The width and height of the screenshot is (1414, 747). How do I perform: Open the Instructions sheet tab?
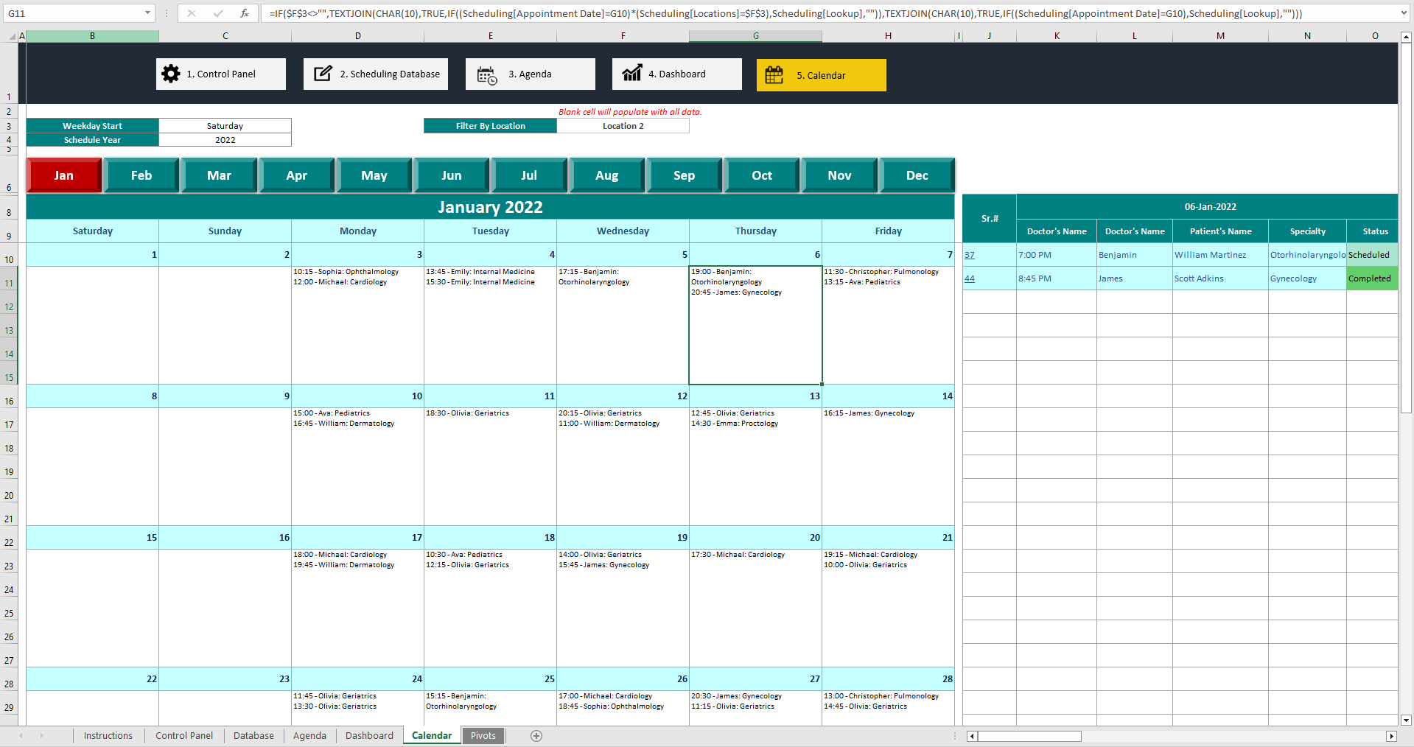pos(108,735)
